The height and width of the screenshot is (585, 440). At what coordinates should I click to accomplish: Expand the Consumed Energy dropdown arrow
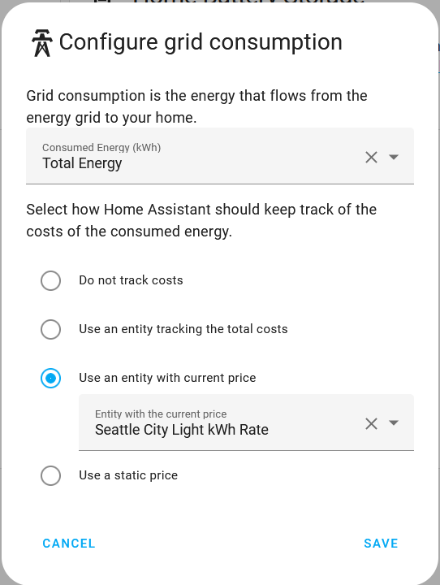click(394, 157)
